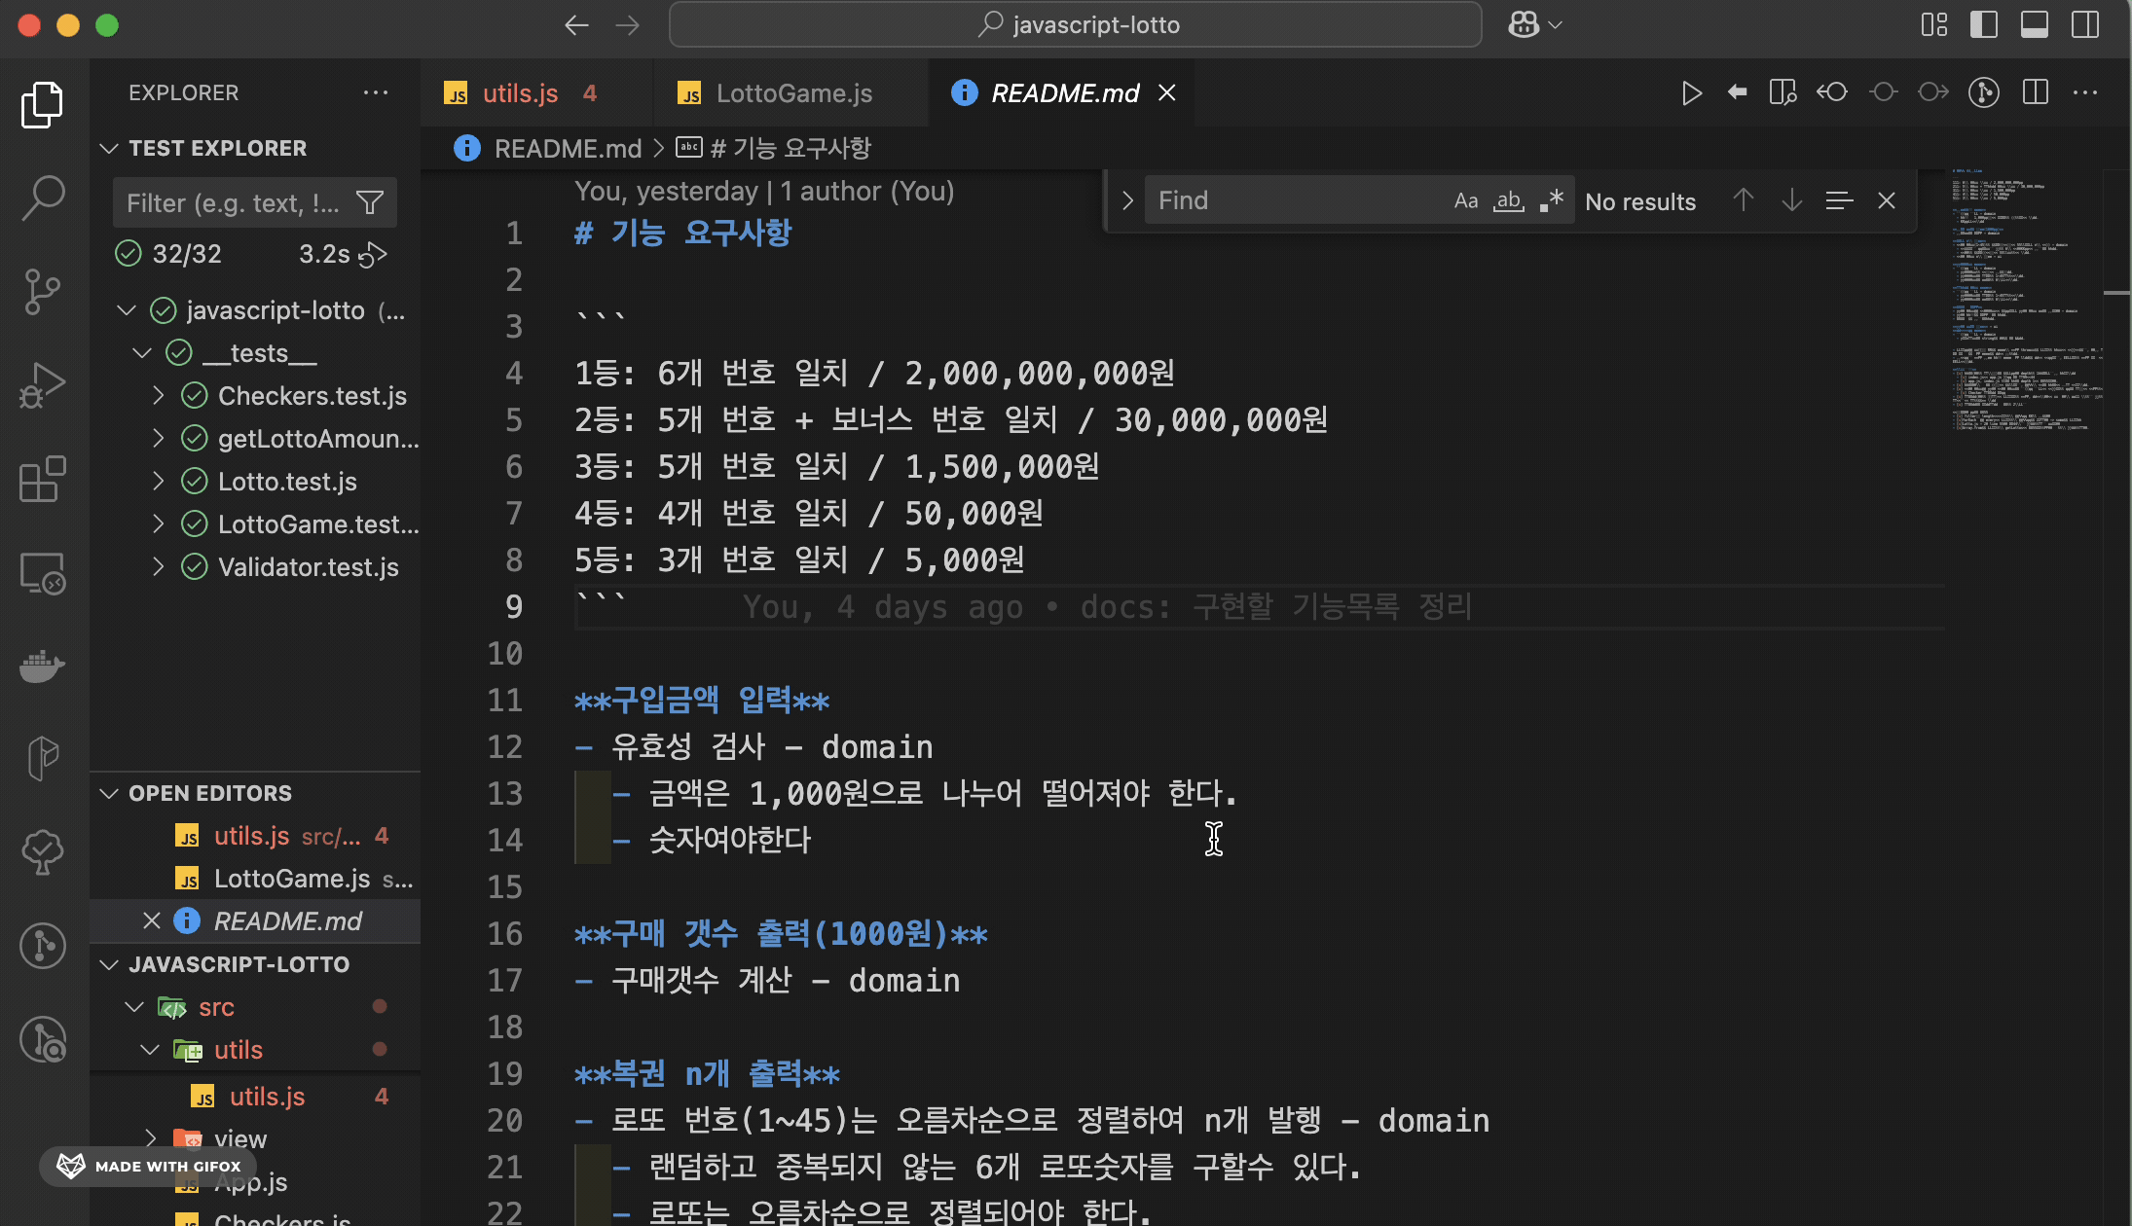Select LottoGame.test... test file row

coord(255,523)
